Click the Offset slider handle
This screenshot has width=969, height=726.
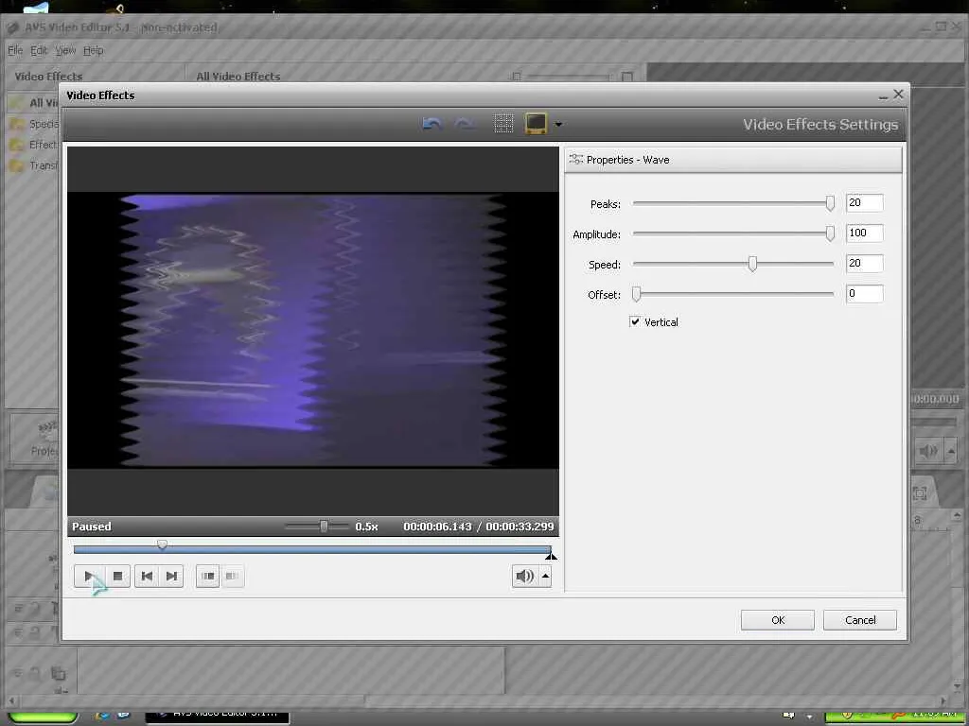[x=636, y=294]
